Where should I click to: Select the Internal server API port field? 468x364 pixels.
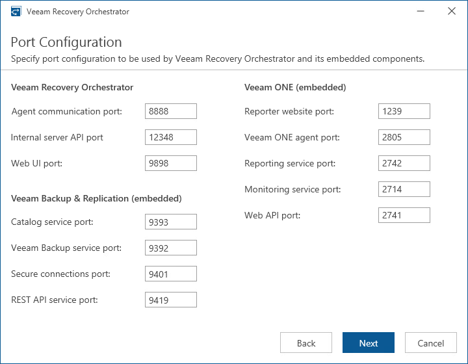pos(171,137)
